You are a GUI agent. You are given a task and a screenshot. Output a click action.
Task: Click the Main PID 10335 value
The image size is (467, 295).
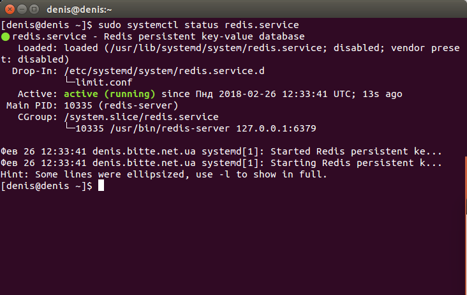pyautogui.click(x=78, y=105)
